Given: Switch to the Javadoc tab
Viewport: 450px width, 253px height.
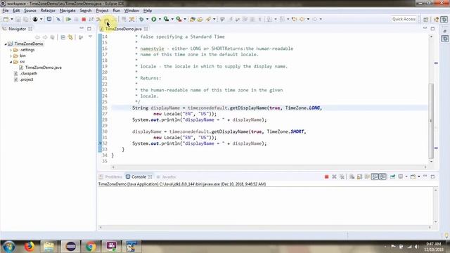Looking at the screenshot, I should (x=167, y=176).
